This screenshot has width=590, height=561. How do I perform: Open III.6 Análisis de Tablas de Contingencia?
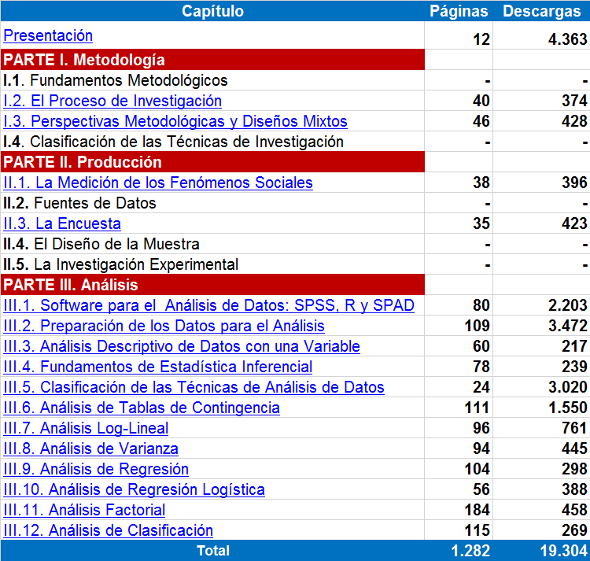point(142,408)
